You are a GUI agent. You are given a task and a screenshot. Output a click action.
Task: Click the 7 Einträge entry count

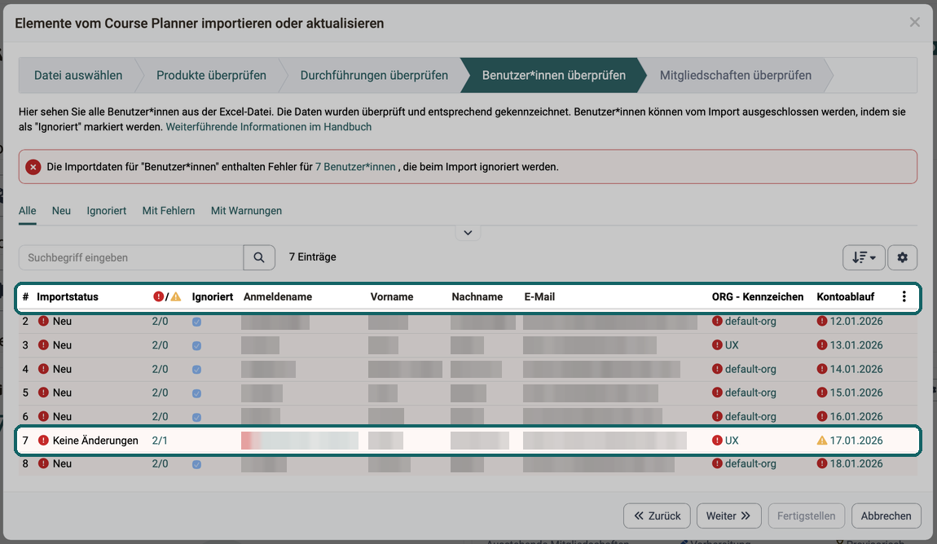pos(313,257)
